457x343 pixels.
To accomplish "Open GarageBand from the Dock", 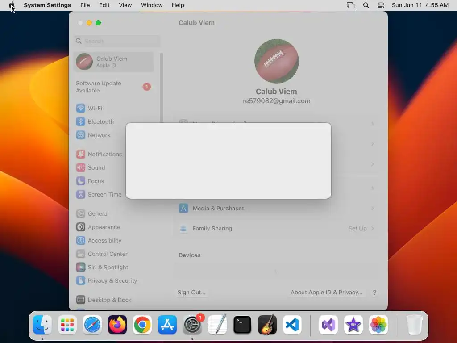I will point(267,325).
